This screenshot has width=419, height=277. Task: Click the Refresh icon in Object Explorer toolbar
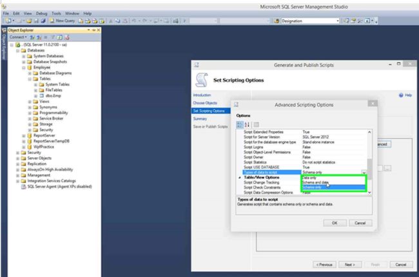pyautogui.click(x=60, y=37)
